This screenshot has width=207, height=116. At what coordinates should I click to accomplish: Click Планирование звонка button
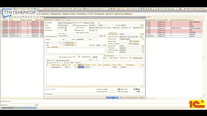coord(132,97)
